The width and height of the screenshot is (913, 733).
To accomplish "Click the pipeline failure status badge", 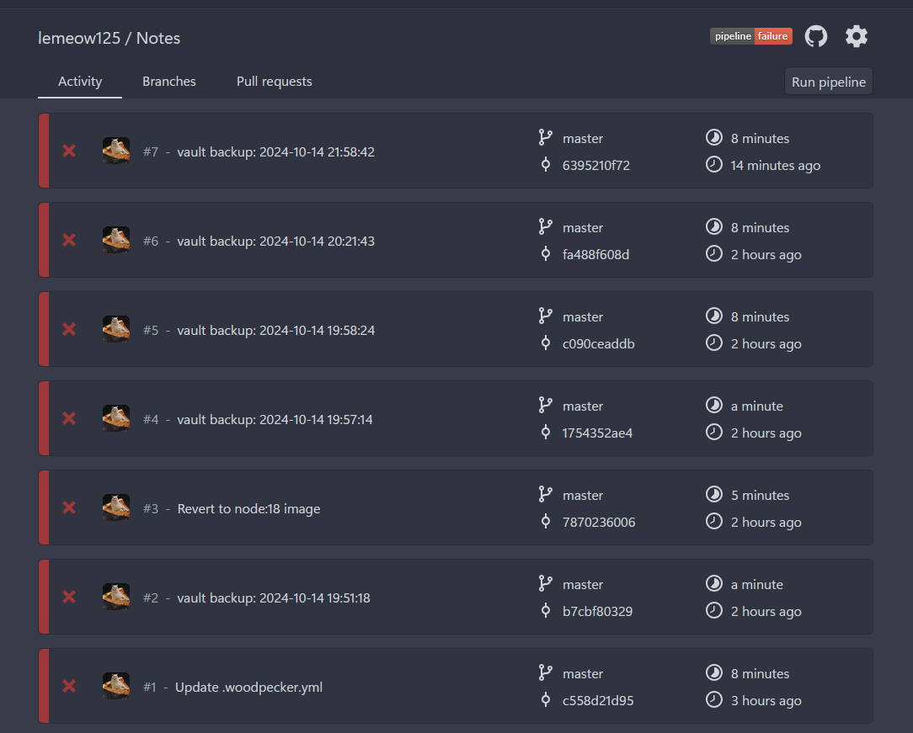I will coord(750,36).
